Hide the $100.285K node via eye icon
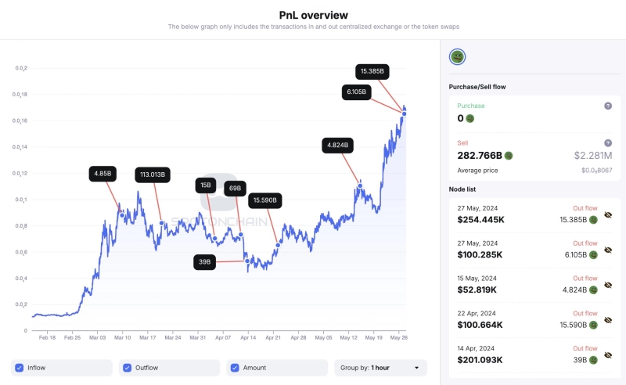 pyautogui.click(x=609, y=254)
